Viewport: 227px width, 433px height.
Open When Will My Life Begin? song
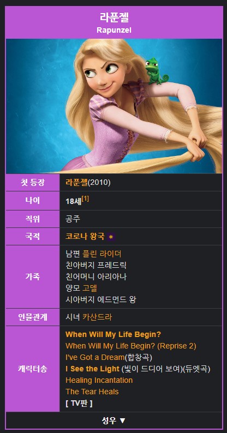tap(113, 334)
